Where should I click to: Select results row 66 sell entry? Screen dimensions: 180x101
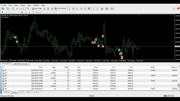point(90,84)
